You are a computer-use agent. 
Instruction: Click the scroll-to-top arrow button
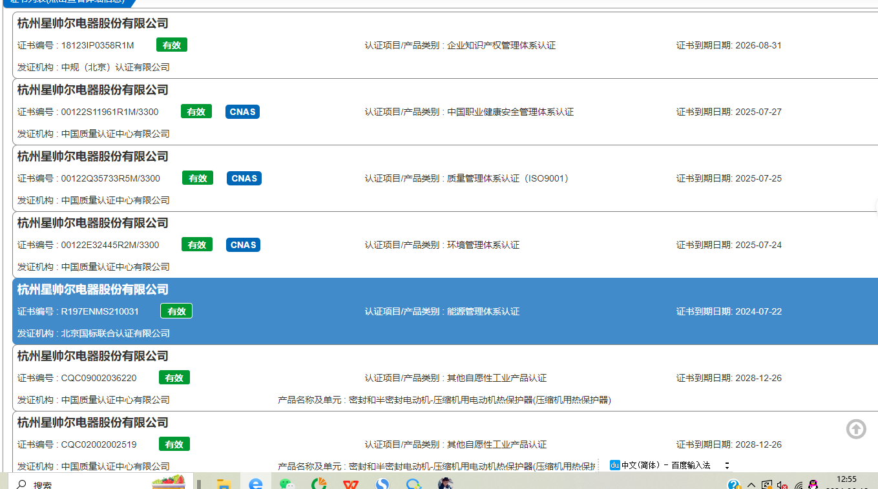[x=856, y=429]
